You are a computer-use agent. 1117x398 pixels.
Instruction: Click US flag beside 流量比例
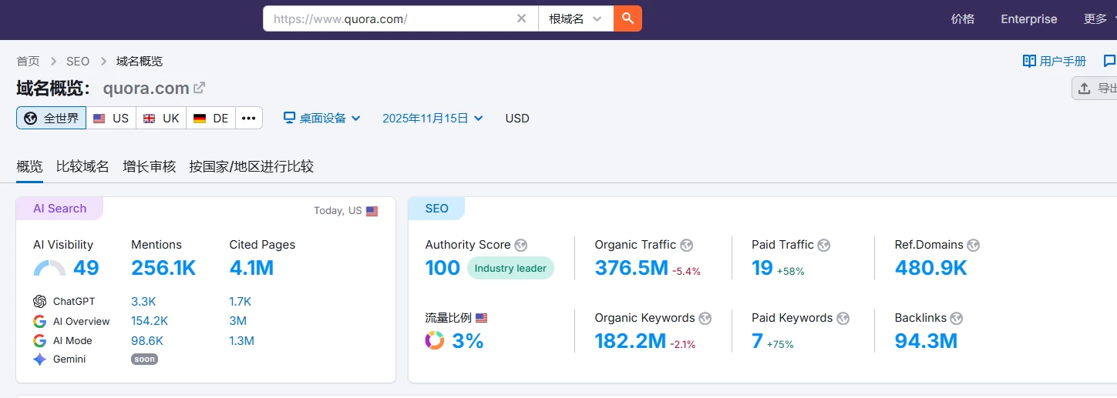click(x=482, y=318)
